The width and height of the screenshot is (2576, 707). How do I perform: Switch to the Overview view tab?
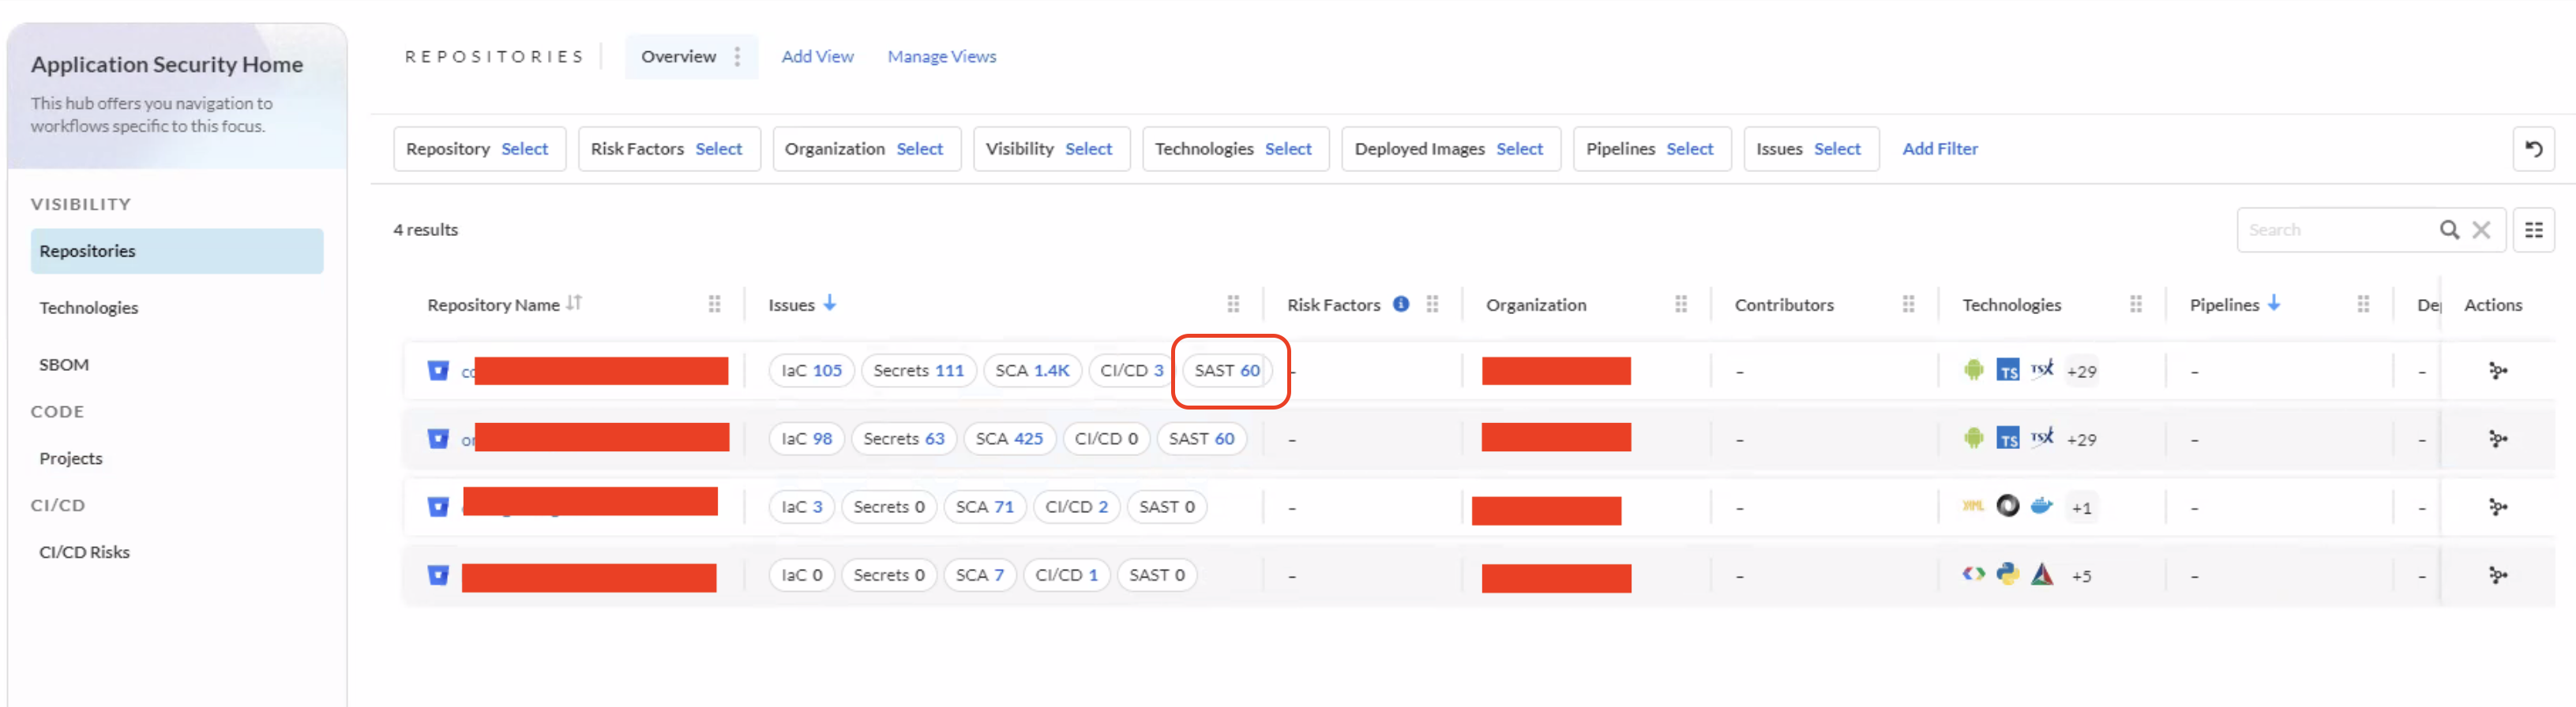[x=678, y=57]
